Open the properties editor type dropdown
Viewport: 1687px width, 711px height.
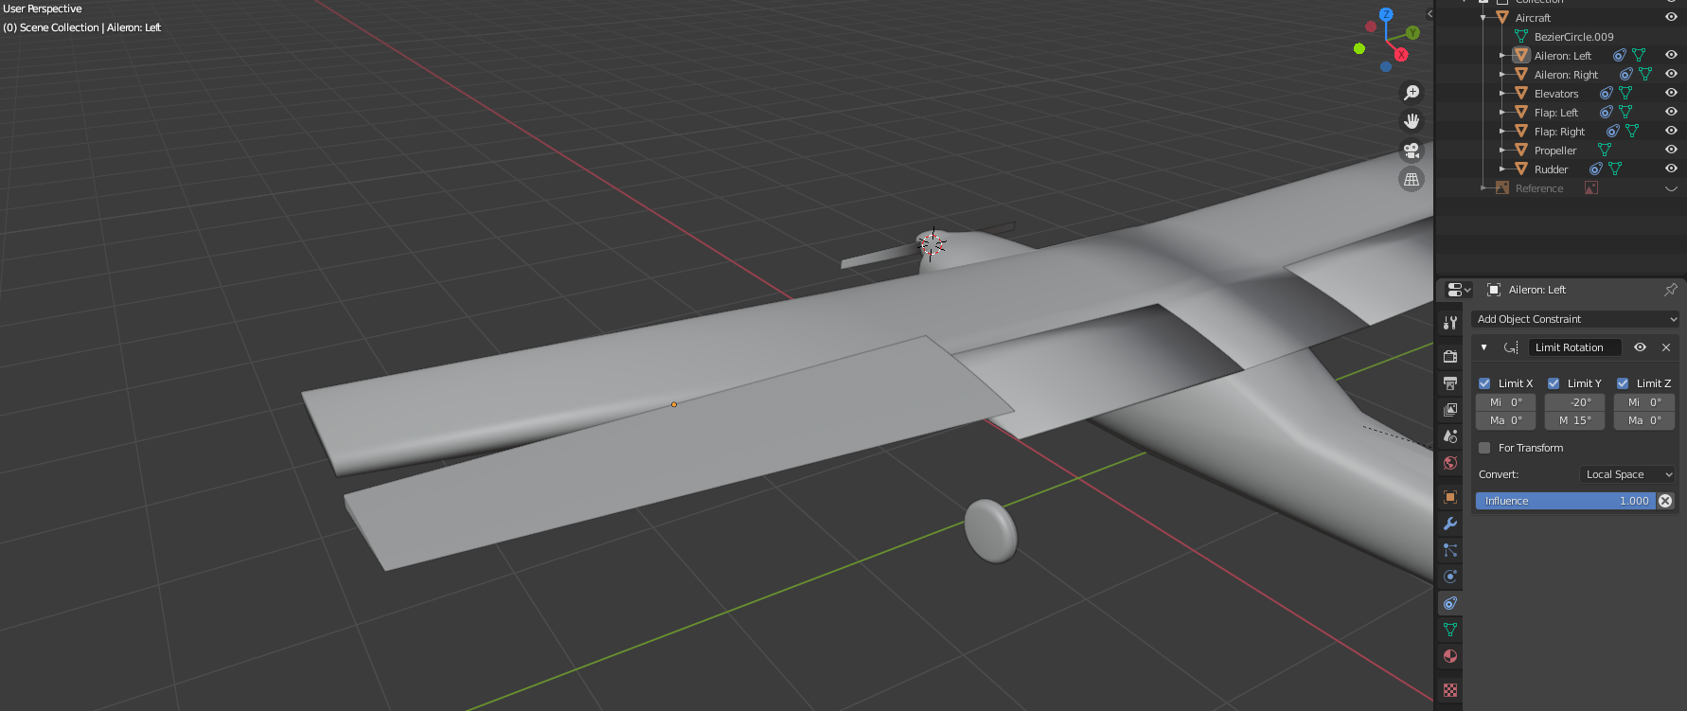tap(1459, 290)
